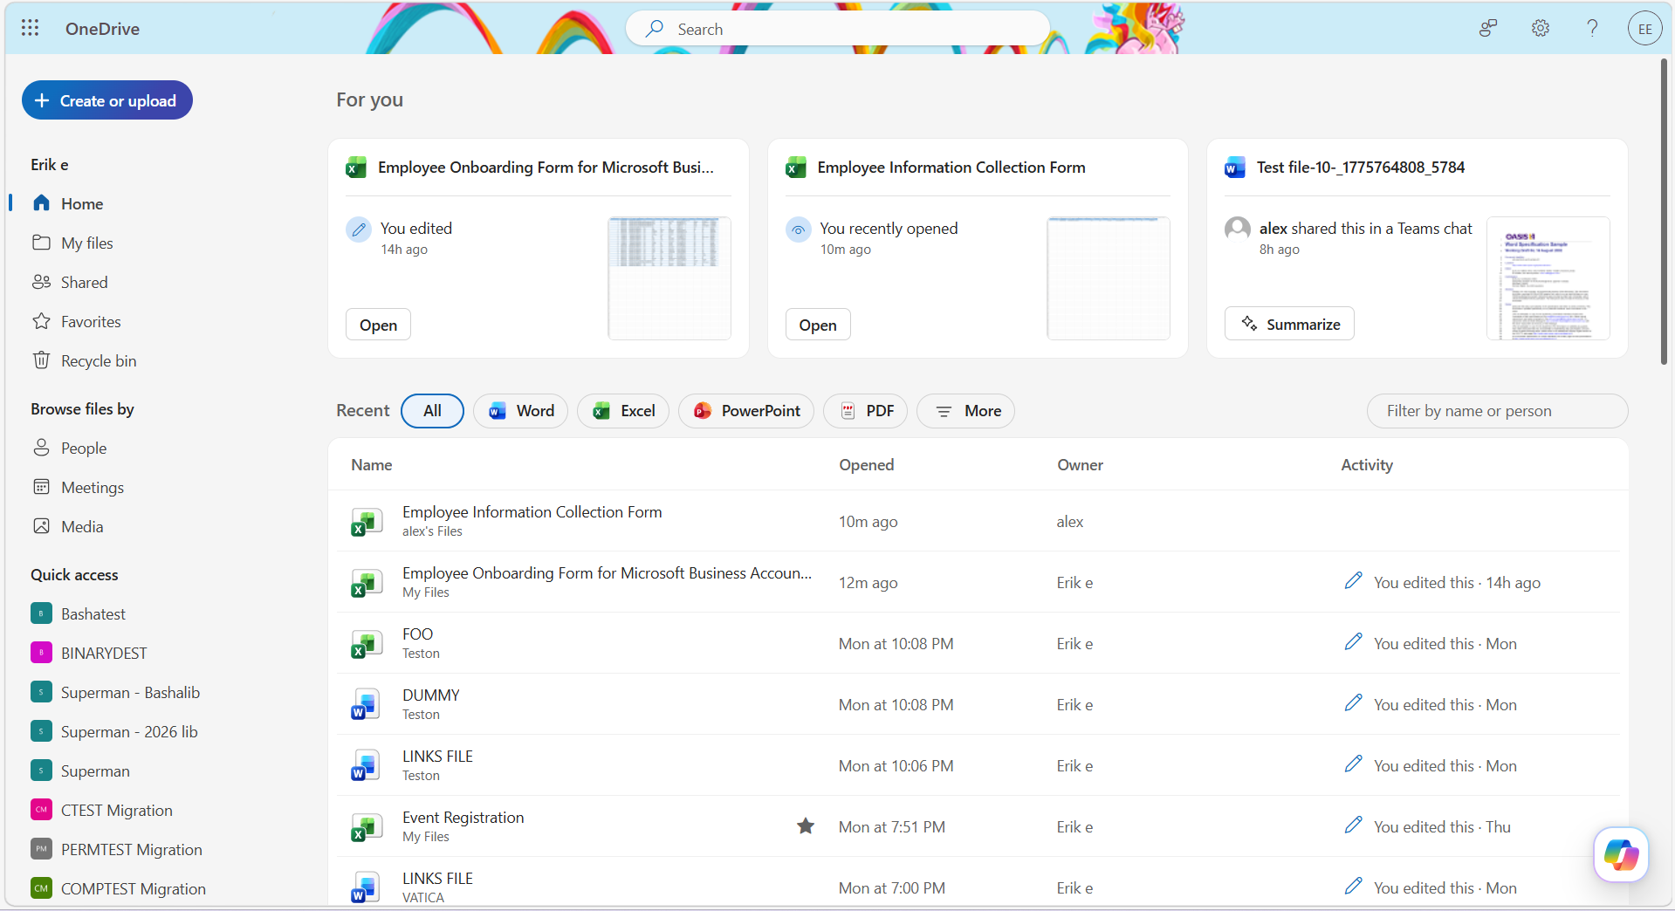Filter recent files by PDF
Screen dimensions: 1675x911
pyautogui.click(x=865, y=411)
